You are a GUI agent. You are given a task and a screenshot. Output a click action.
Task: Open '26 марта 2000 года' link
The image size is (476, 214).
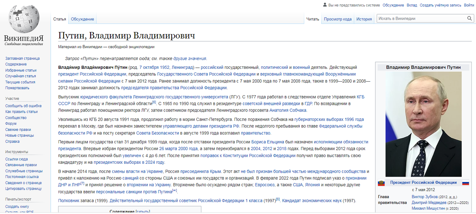178,149
